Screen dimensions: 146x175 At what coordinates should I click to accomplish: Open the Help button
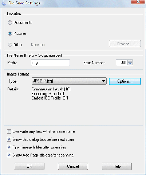[117, 166]
